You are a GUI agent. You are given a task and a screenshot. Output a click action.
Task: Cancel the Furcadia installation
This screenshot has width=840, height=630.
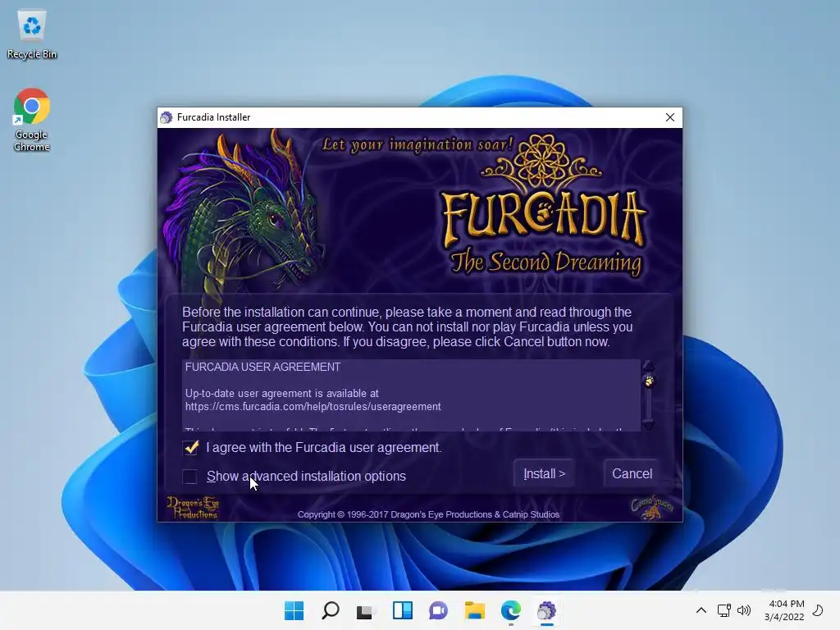coord(632,473)
